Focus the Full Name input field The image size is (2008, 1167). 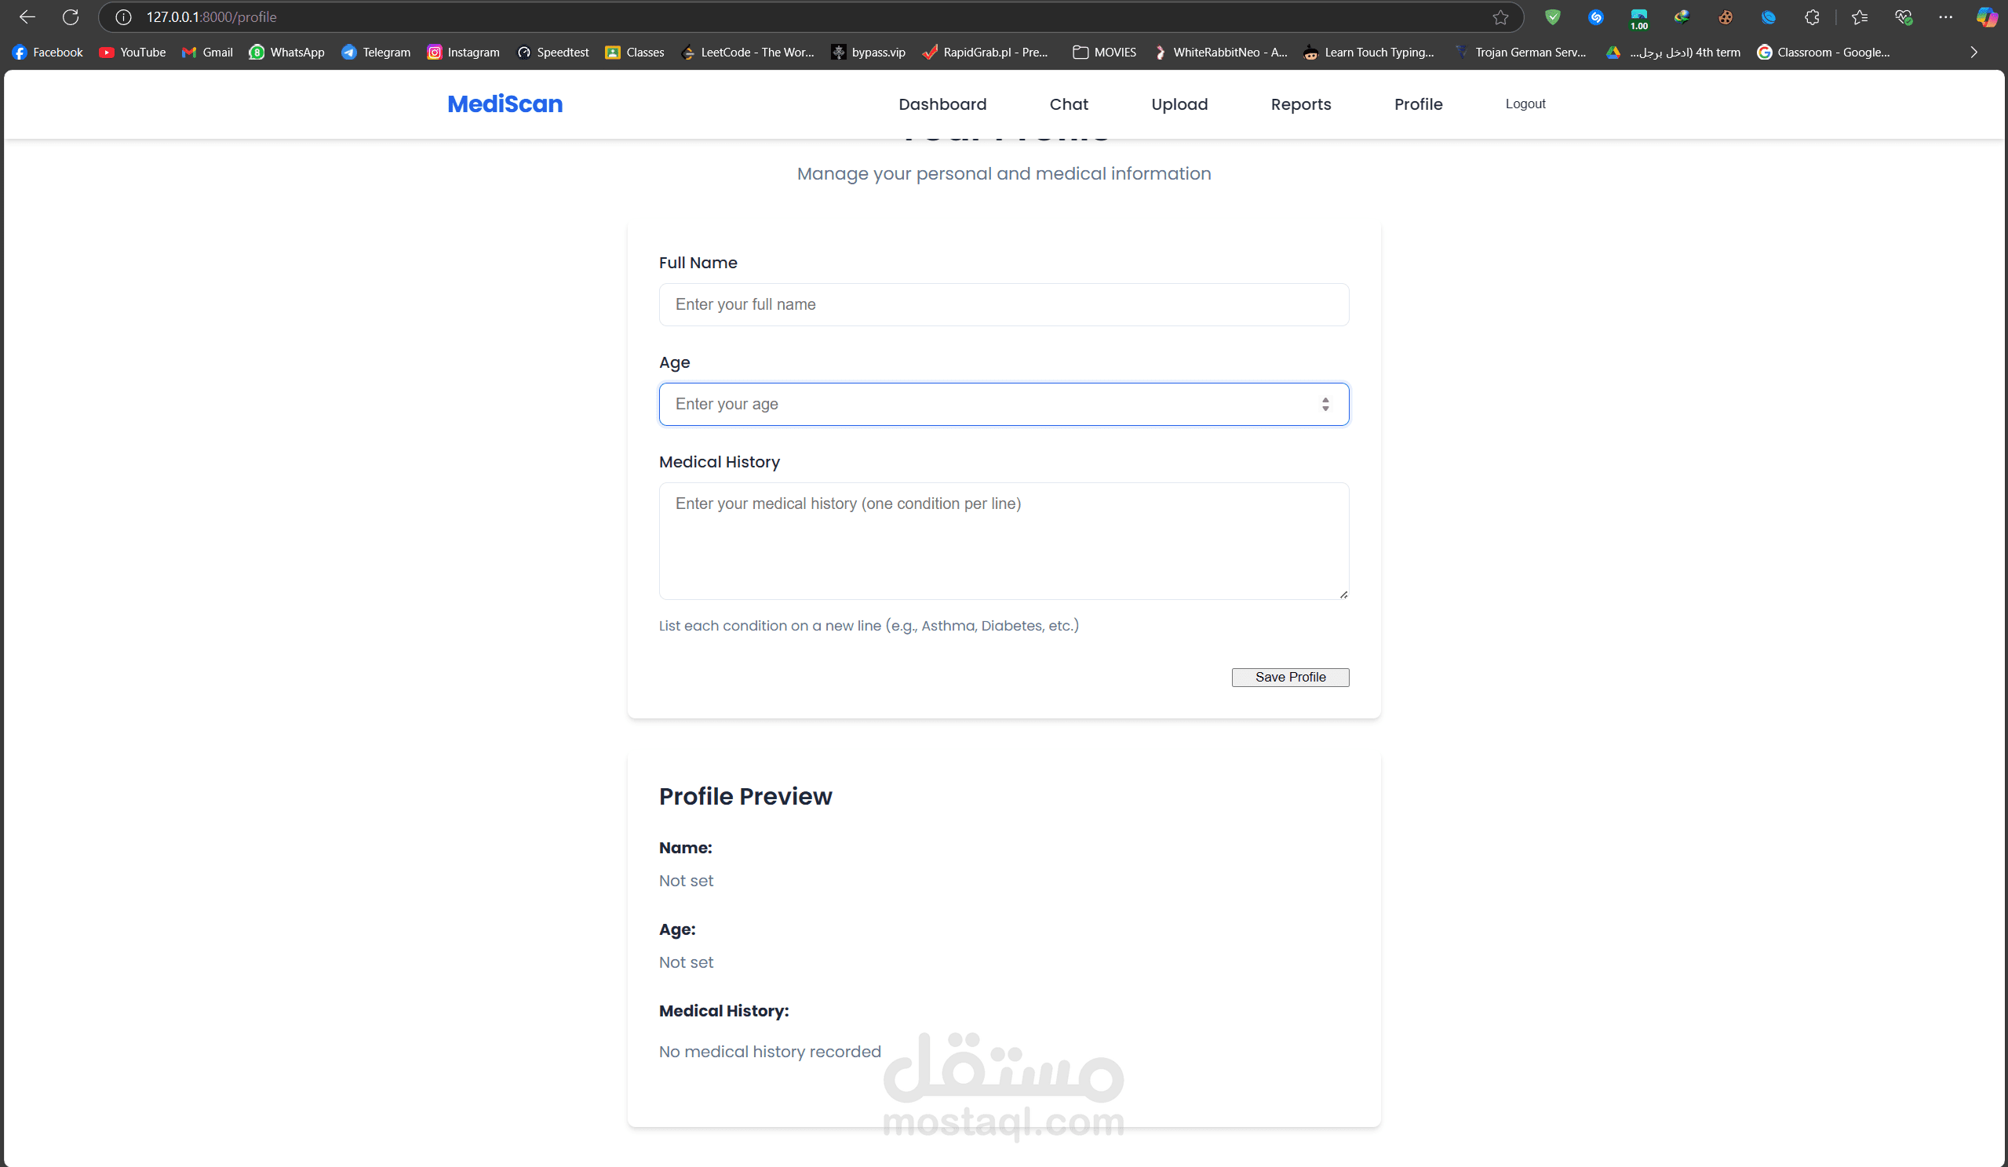point(1003,304)
